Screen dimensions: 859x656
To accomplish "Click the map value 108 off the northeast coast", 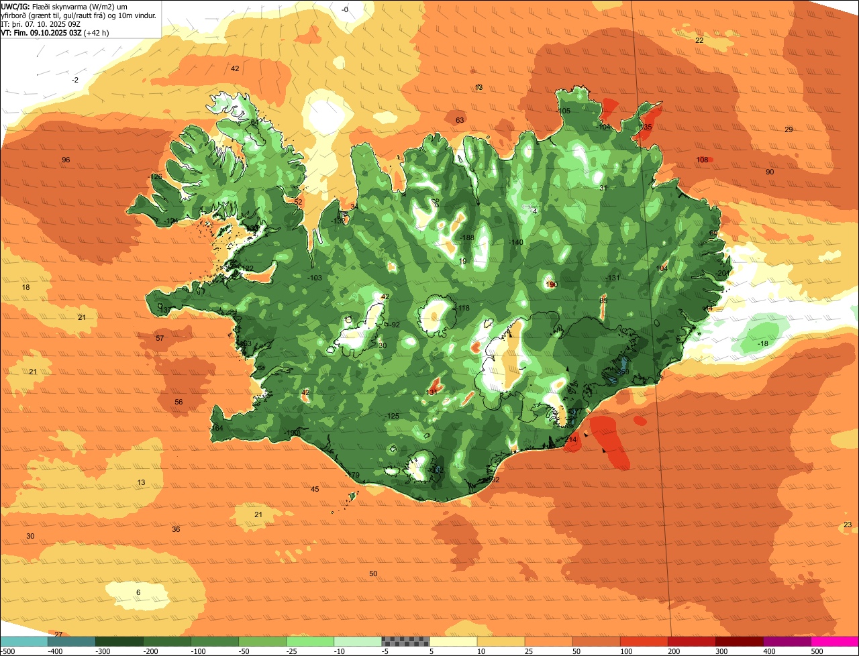I will (702, 160).
